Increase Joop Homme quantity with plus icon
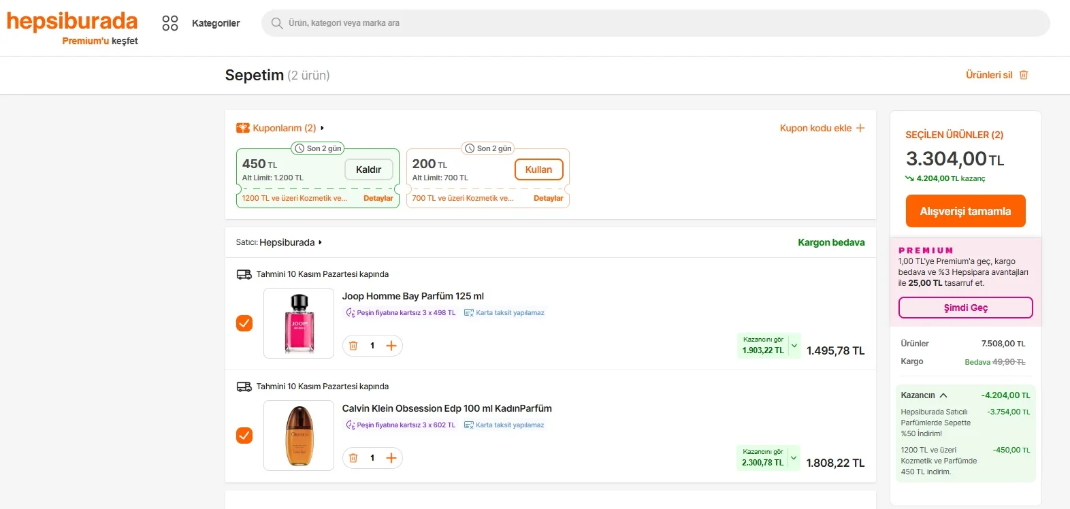Screen dimensions: 1070x509 click(391, 346)
